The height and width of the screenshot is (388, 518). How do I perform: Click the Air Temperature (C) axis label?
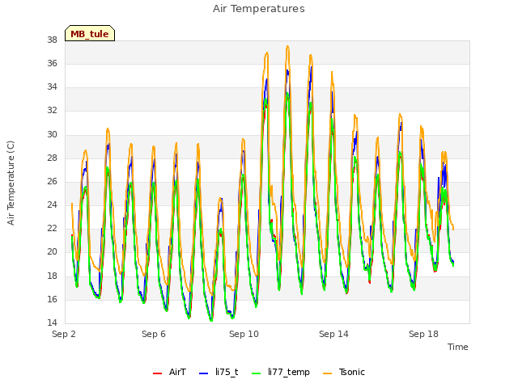(11, 183)
